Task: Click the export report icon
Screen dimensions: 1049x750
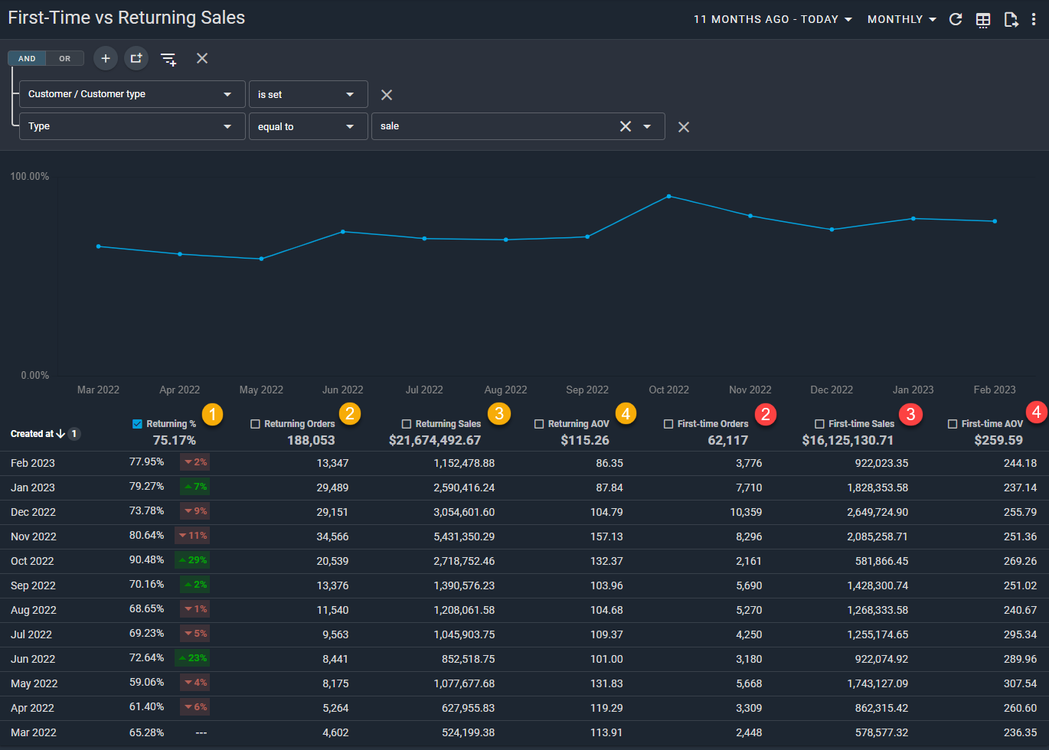Action: tap(1011, 20)
